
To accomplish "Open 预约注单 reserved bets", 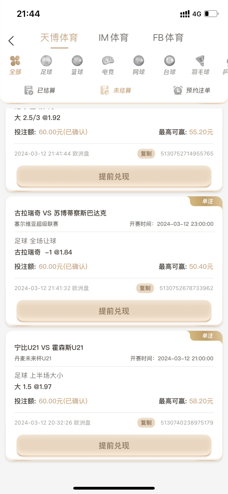I will pyautogui.click(x=192, y=90).
